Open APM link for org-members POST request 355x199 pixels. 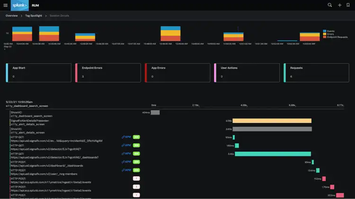(x=126, y=170)
